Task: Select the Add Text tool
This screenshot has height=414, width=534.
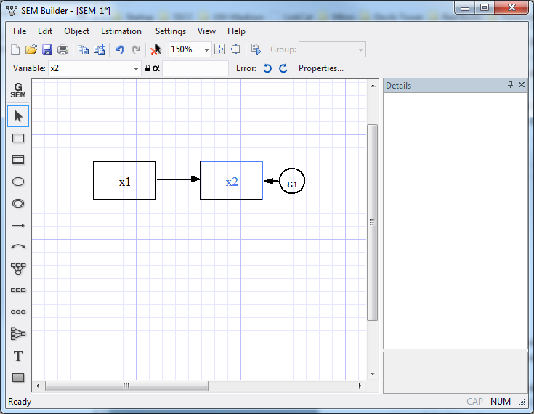Action: click(18, 356)
